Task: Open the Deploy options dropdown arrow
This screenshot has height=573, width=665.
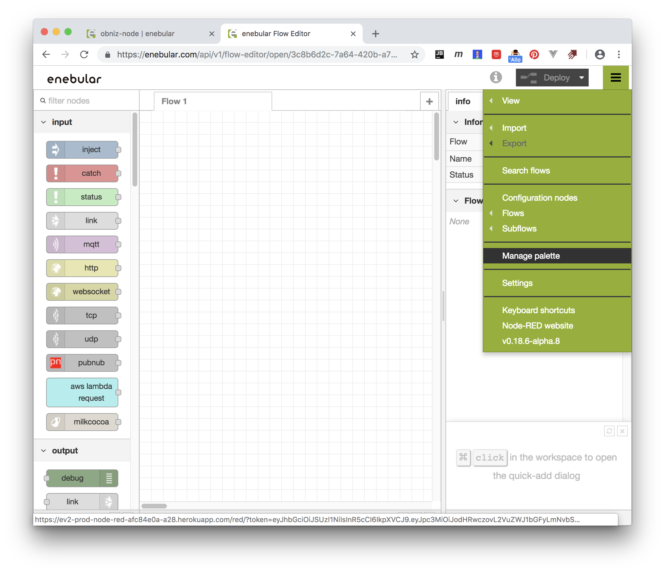Action: pos(581,78)
